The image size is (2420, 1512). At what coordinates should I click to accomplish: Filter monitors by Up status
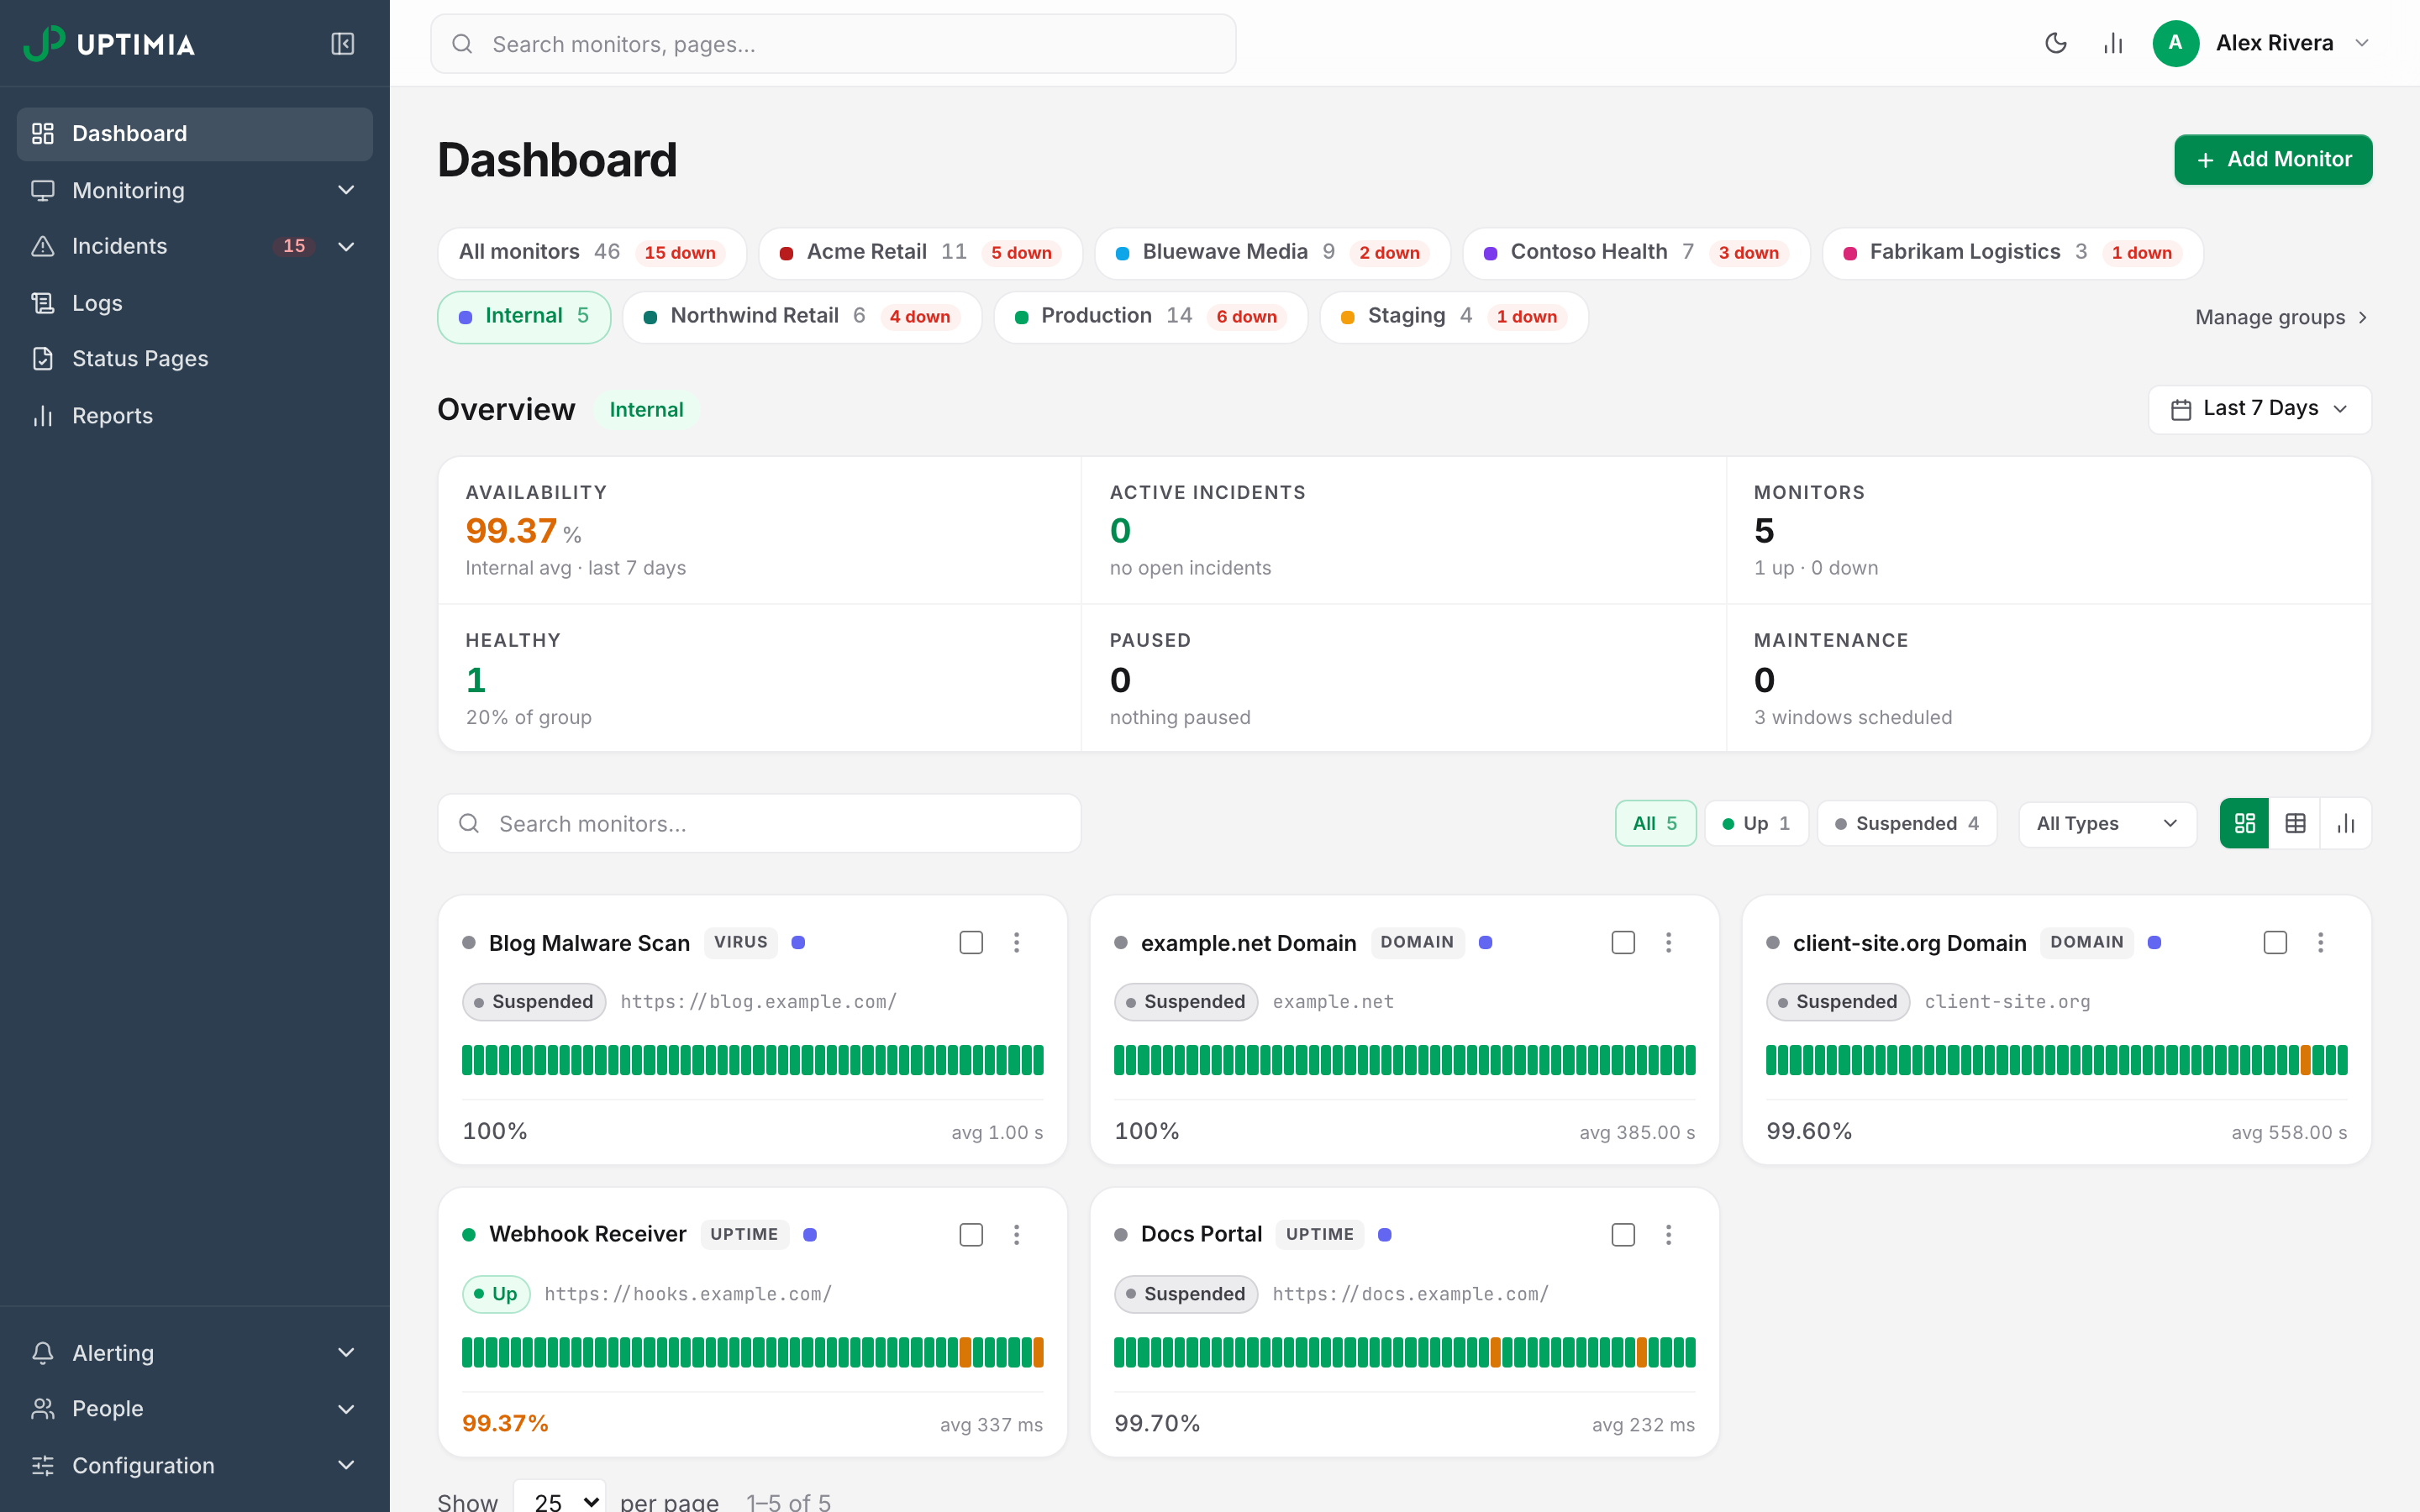pos(1756,823)
